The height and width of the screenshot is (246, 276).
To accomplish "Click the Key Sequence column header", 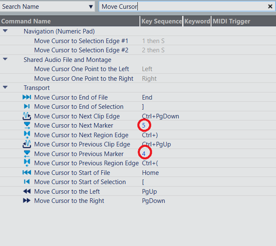I will point(162,21).
